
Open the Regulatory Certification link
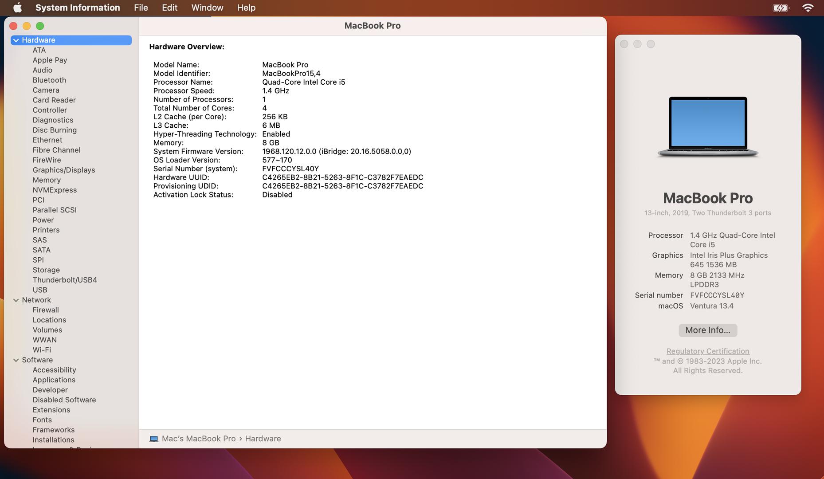[x=708, y=351]
